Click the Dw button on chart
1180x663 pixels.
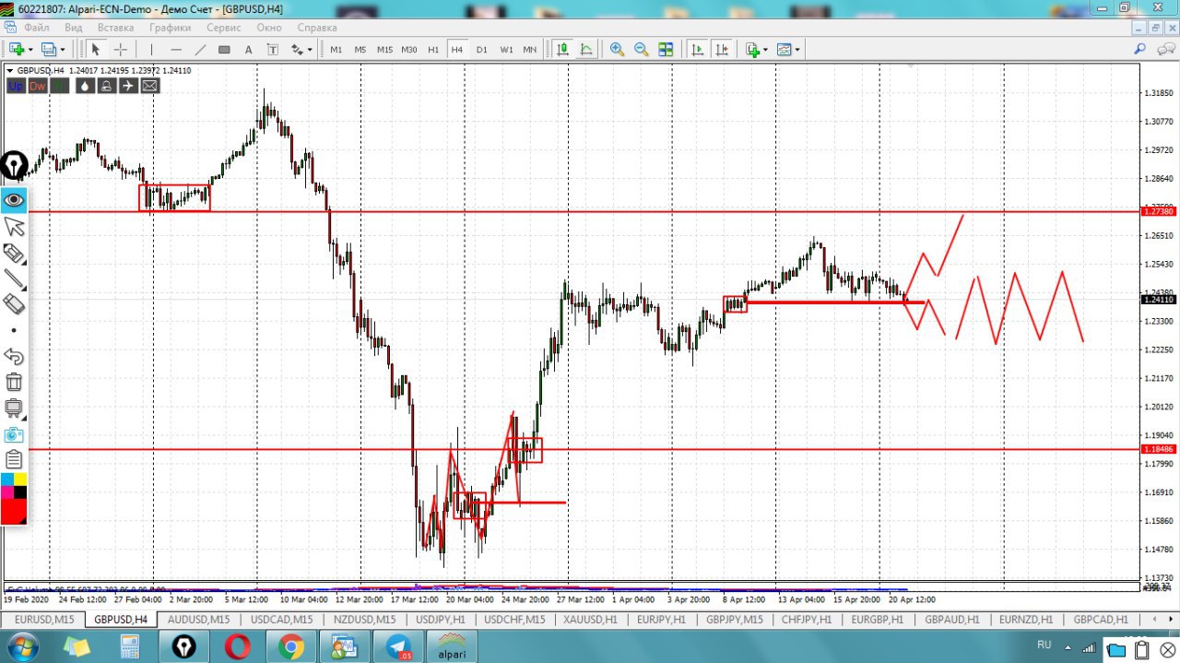37,86
